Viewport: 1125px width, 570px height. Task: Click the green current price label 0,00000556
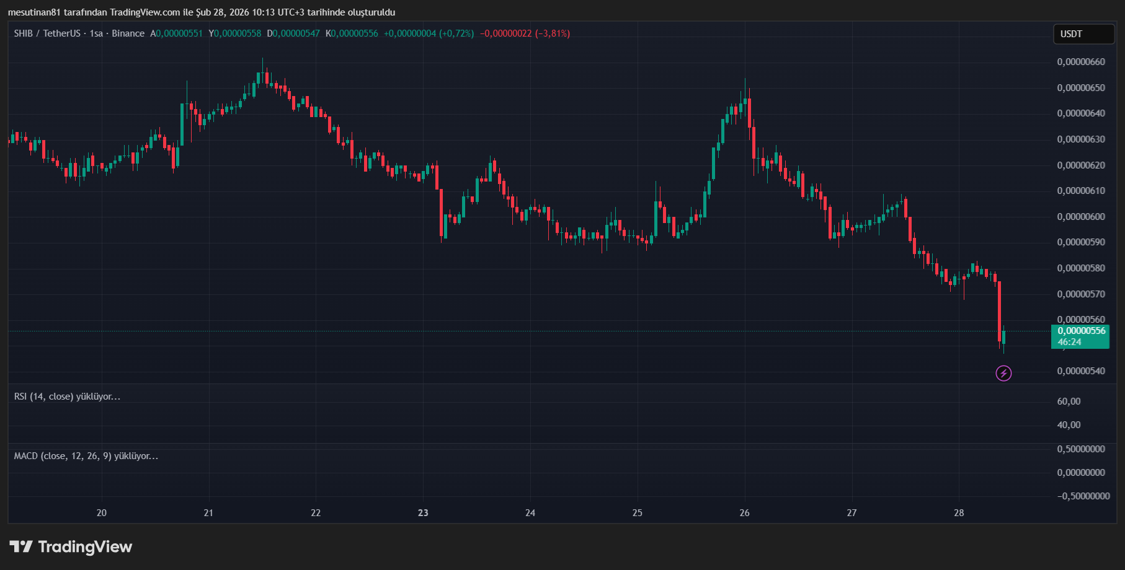pyautogui.click(x=1081, y=331)
